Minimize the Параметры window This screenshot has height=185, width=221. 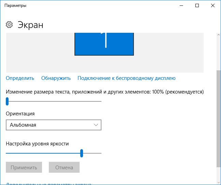(181, 5)
